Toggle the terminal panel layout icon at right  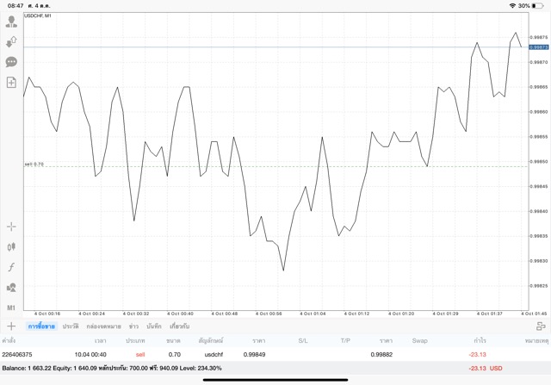541,326
